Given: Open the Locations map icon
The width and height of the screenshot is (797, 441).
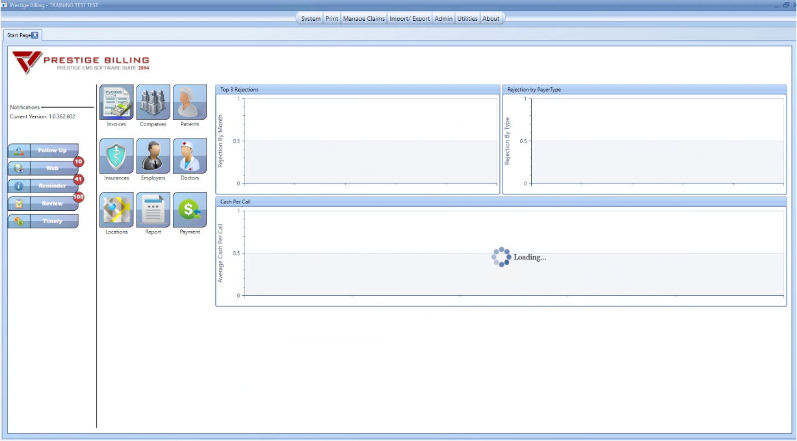Looking at the screenshot, I should [116, 209].
